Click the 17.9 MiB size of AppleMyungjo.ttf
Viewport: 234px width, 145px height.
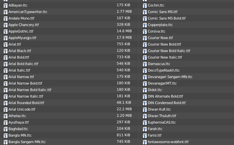pos(124,37)
